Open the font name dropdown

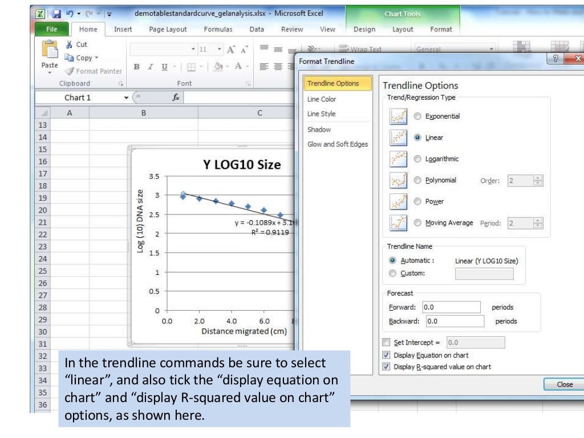[x=193, y=49]
